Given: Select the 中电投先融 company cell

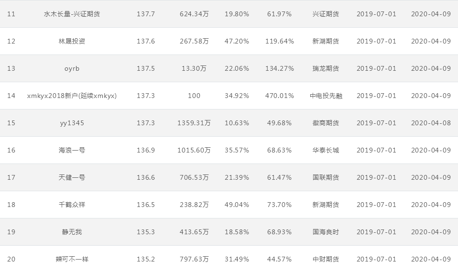Looking at the screenshot, I should tap(326, 96).
